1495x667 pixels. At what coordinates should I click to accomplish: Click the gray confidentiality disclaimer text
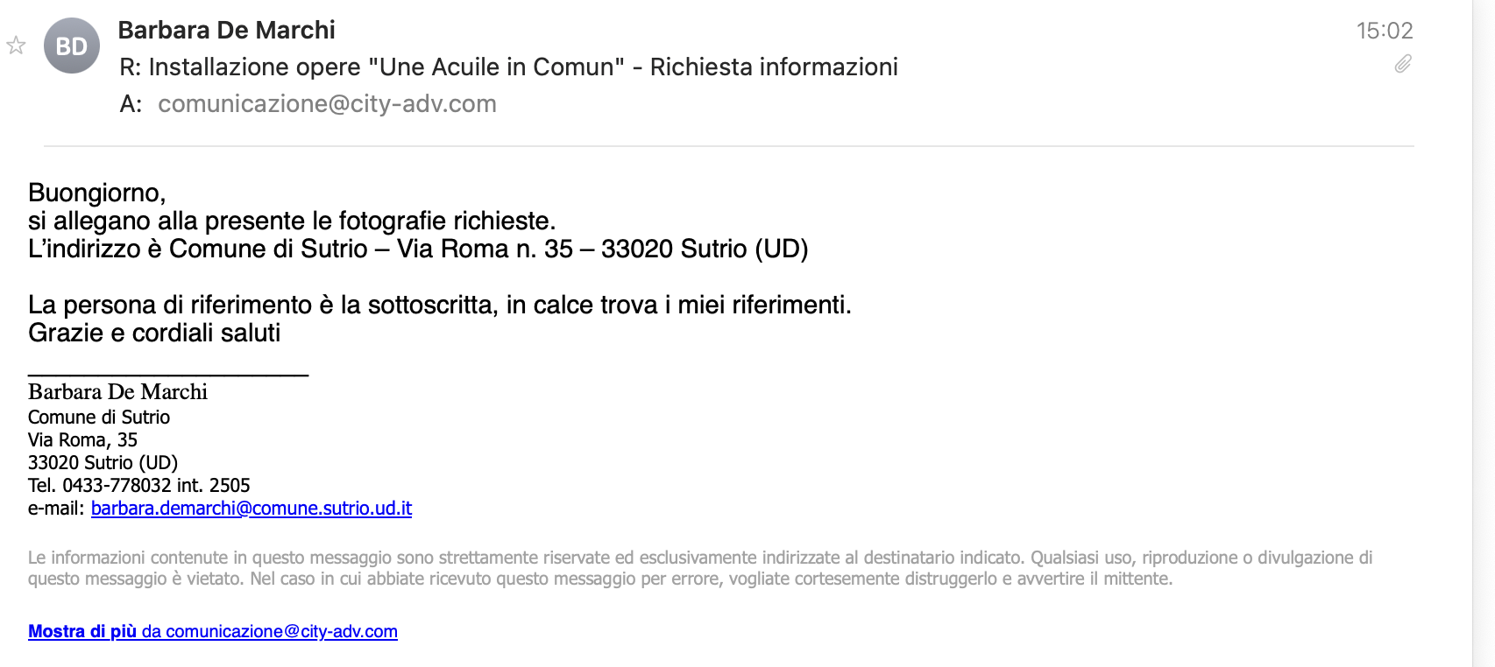[x=699, y=568]
